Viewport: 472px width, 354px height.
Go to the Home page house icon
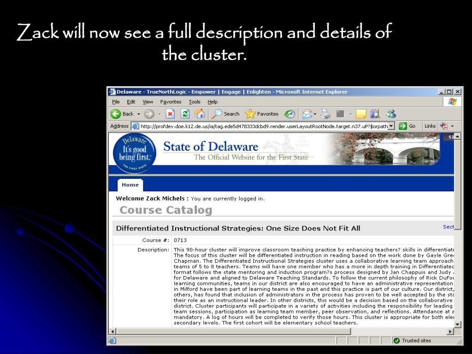point(200,114)
